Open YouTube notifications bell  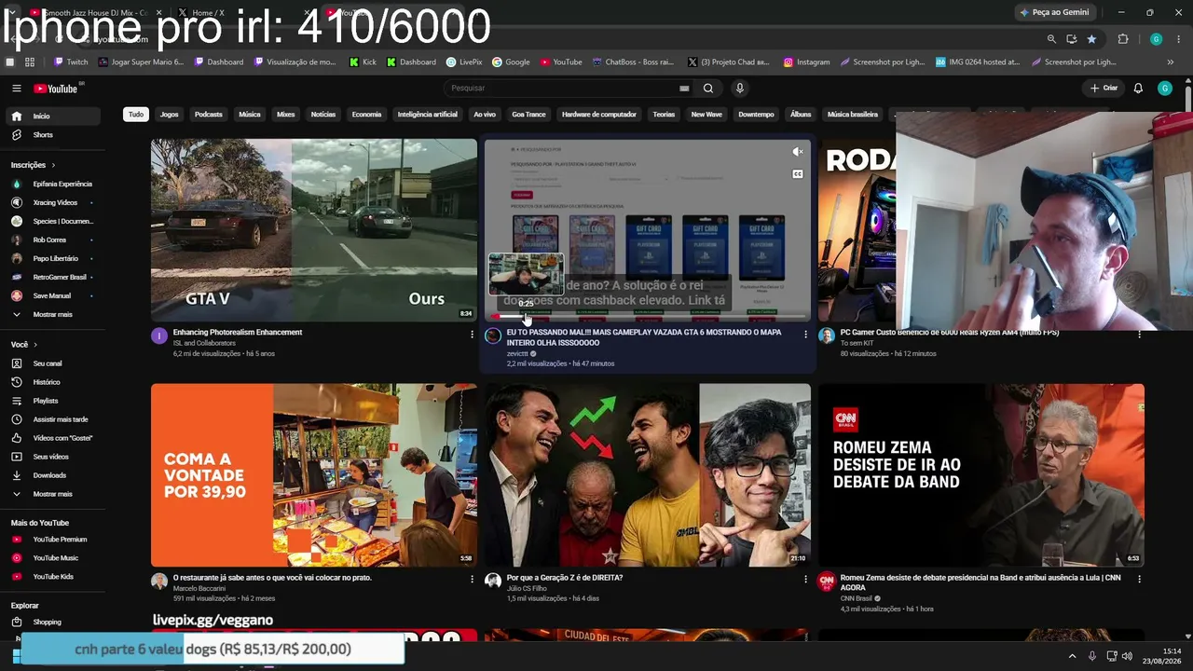coord(1138,89)
